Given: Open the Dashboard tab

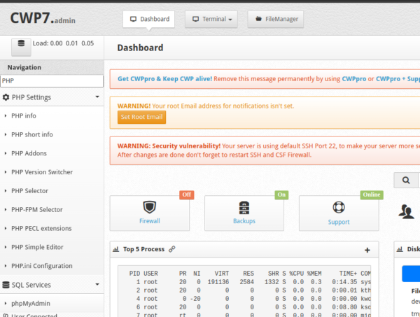Looking at the screenshot, I should [x=148, y=19].
